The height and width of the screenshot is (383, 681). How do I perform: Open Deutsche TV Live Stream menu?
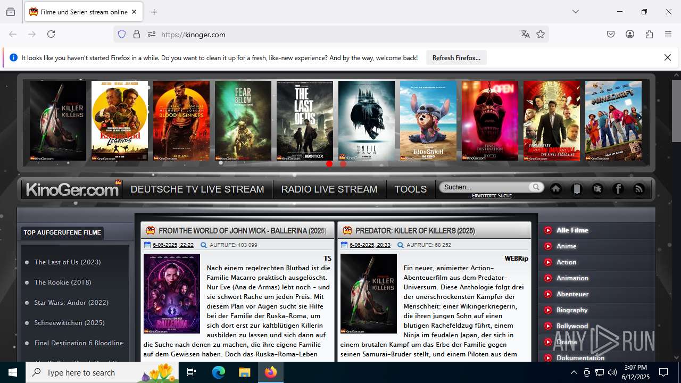pyautogui.click(x=197, y=189)
